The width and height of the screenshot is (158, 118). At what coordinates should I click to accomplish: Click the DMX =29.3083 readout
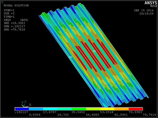click(15, 23)
